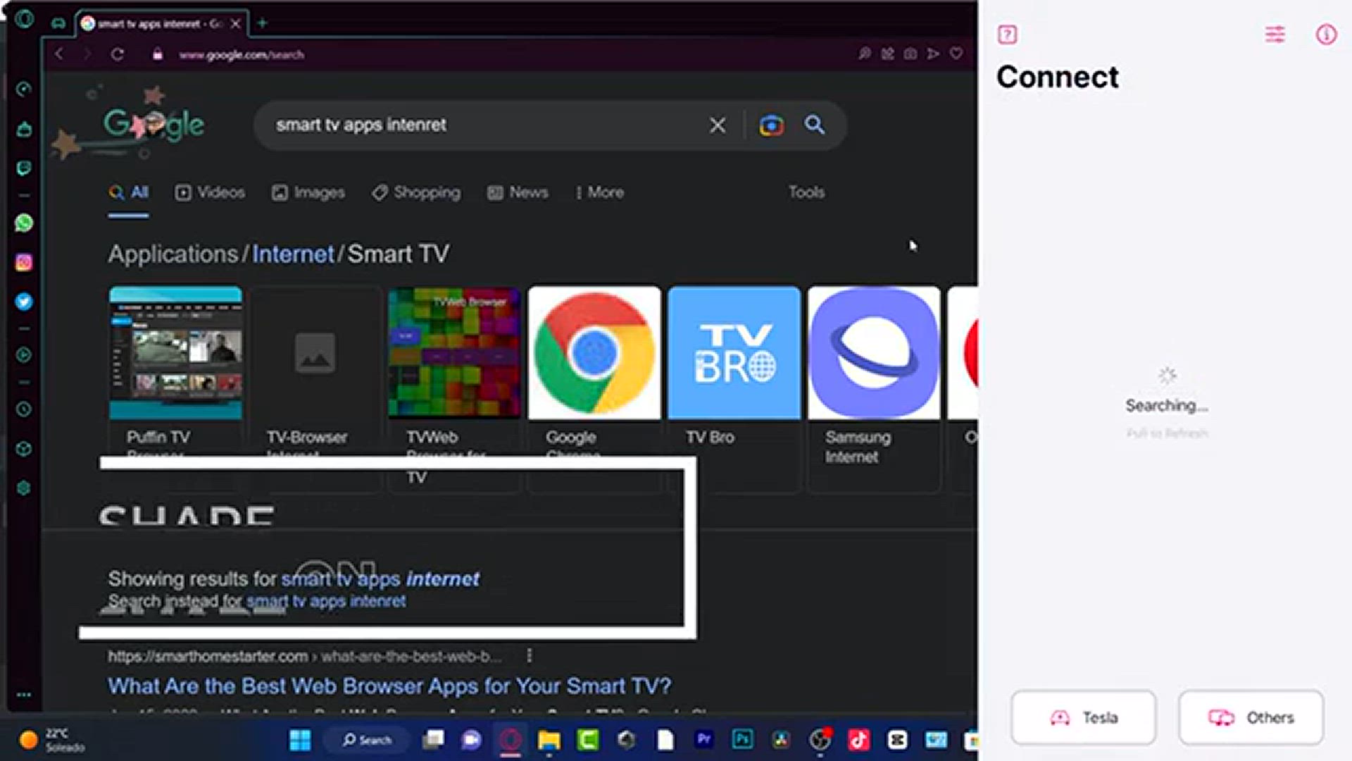Open the snapshot camera icon in address bar
The height and width of the screenshot is (761, 1352).
[910, 54]
